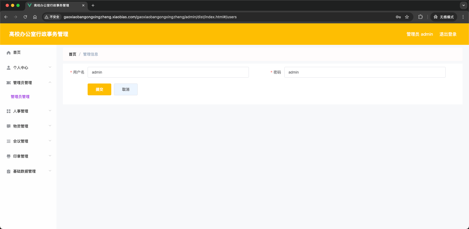Open the 首页 sidebar menu item
Image resolution: width=469 pixels, height=229 pixels.
coord(28,53)
